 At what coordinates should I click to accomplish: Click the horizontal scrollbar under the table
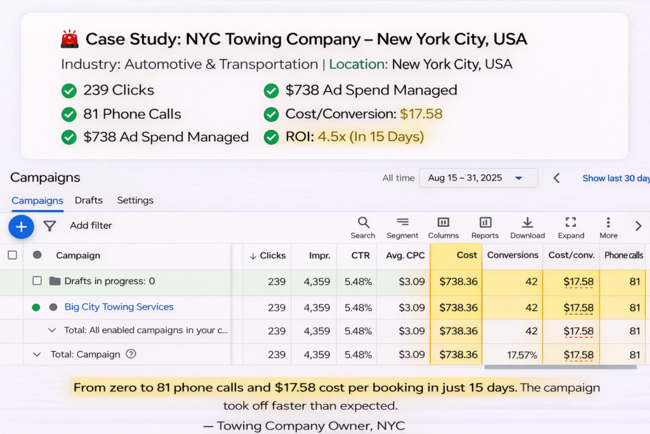pyautogui.click(x=560, y=367)
